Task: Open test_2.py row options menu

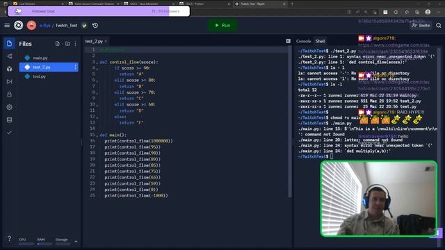Action: click(x=76, y=67)
